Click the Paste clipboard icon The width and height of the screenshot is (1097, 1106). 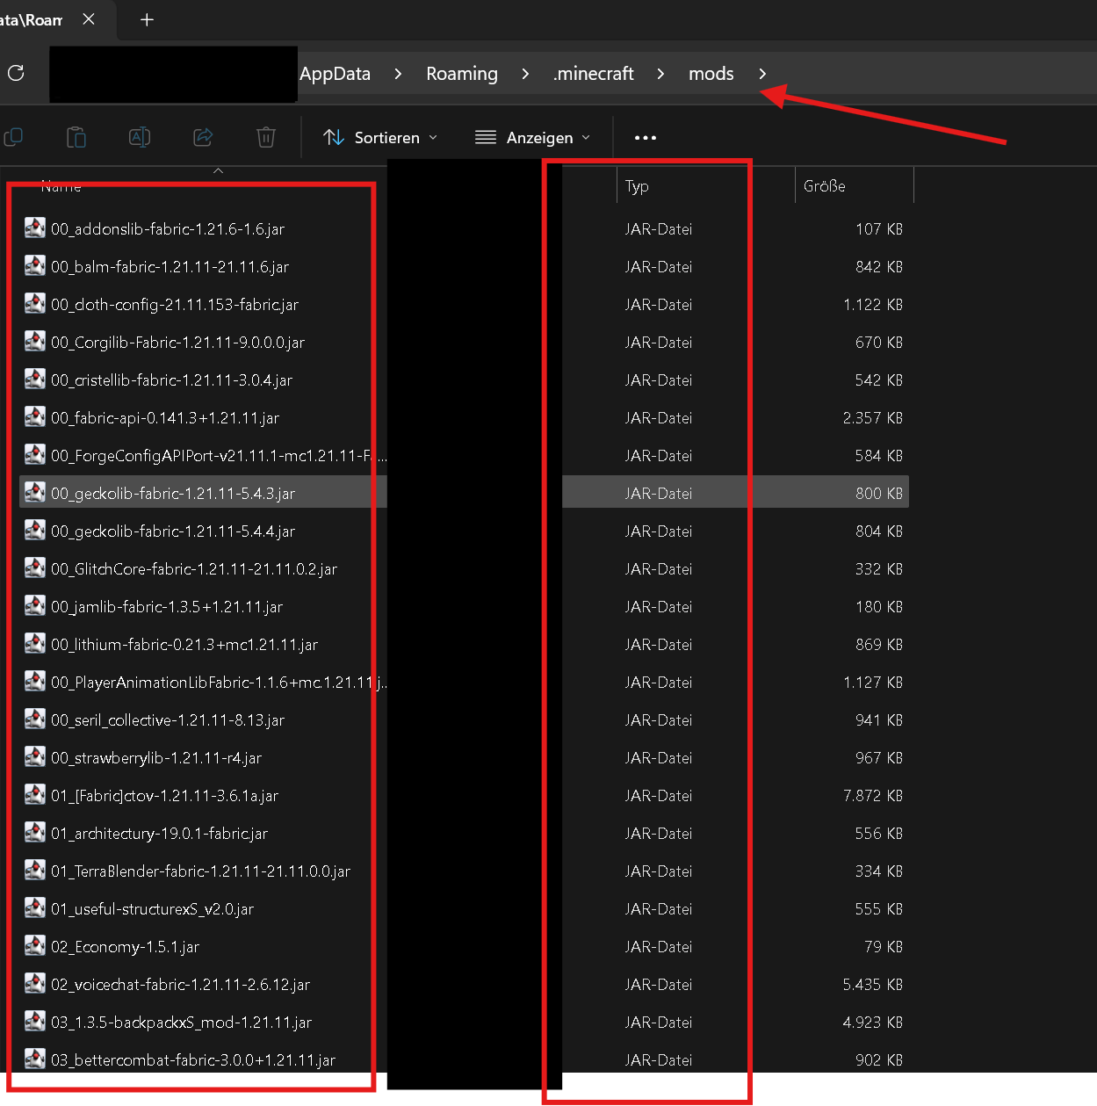pos(76,137)
